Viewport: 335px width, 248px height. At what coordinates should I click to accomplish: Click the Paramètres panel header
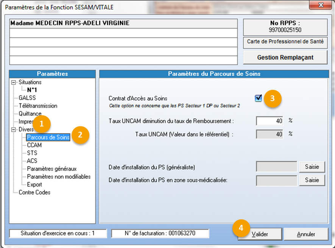click(x=52, y=74)
